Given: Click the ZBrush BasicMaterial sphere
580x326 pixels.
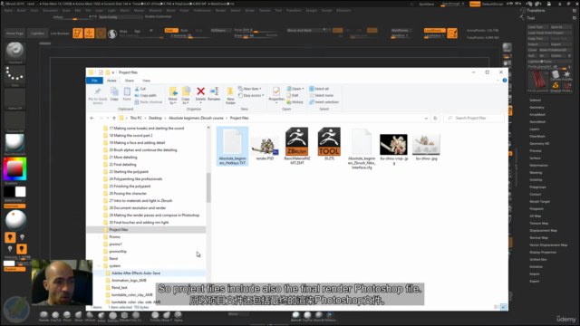Looking at the screenshot, I should click(x=14, y=143).
